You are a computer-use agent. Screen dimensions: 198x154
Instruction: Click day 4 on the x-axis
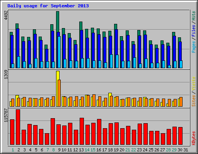pos(30,150)
